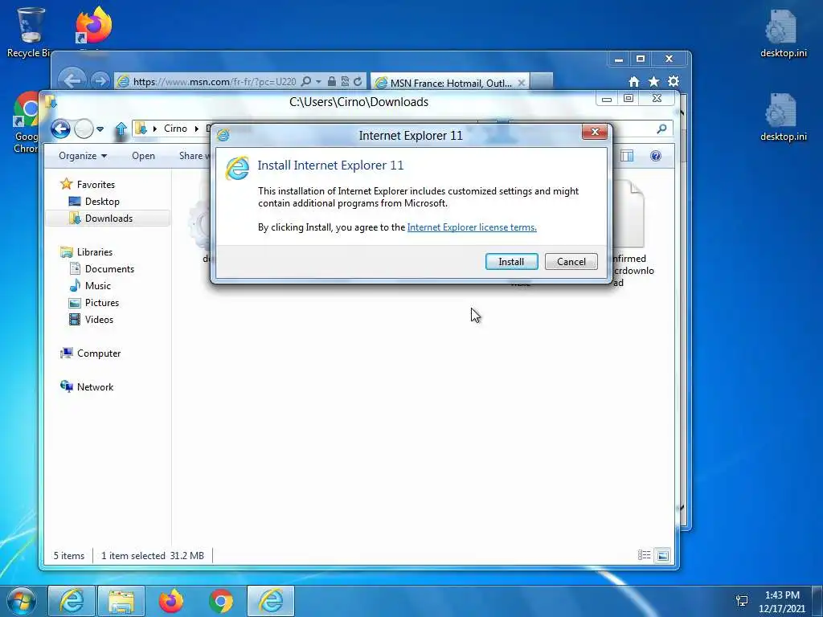This screenshot has height=617, width=823.
Task: Open Explorer help question mark icon
Action: (656, 156)
